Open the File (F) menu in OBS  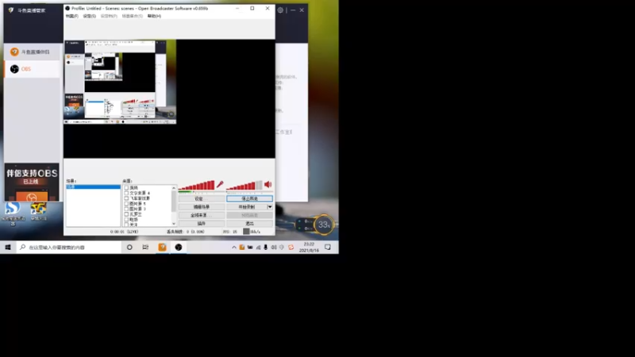click(x=71, y=16)
